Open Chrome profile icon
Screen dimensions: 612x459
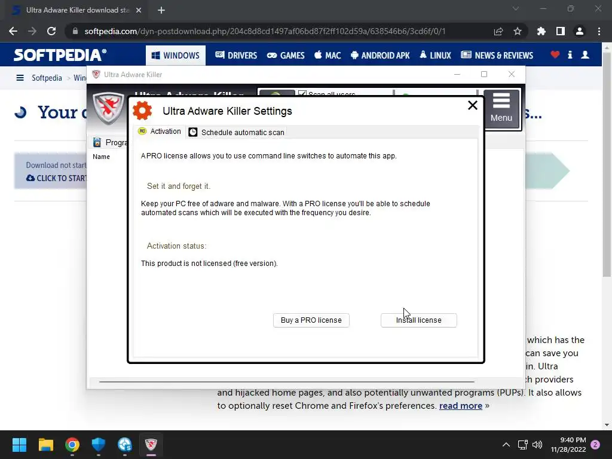(x=580, y=31)
